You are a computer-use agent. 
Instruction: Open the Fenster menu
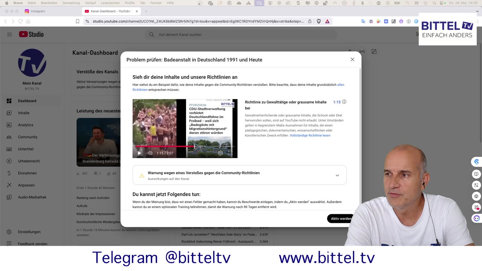(156, 3)
